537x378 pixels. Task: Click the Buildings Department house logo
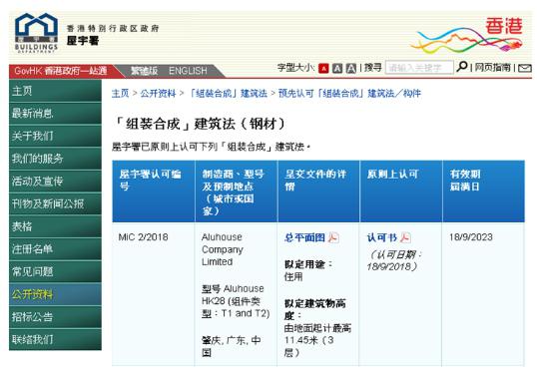tap(36, 33)
